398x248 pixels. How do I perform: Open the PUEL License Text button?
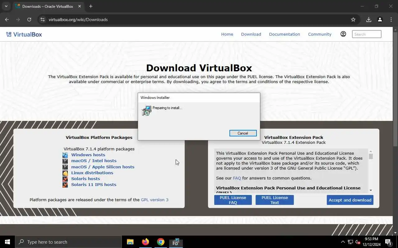click(x=275, y=200)
